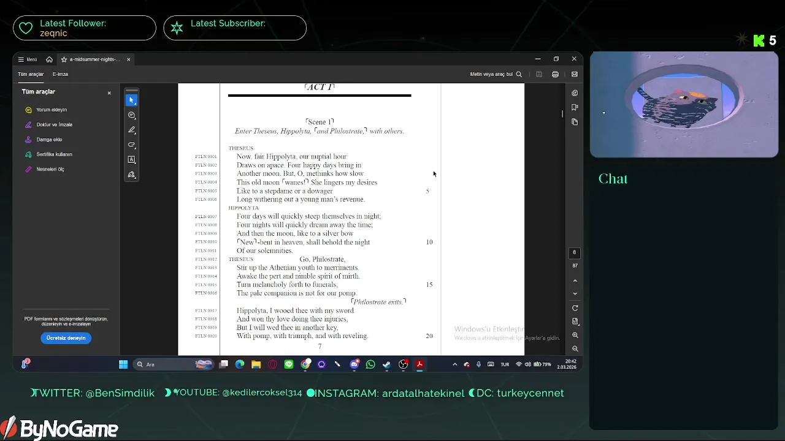Open the Menü hamburger menu
785x441 pixels.
click(28, 59)
